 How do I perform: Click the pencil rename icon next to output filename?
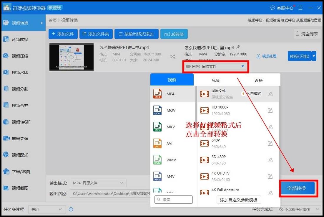238,47
